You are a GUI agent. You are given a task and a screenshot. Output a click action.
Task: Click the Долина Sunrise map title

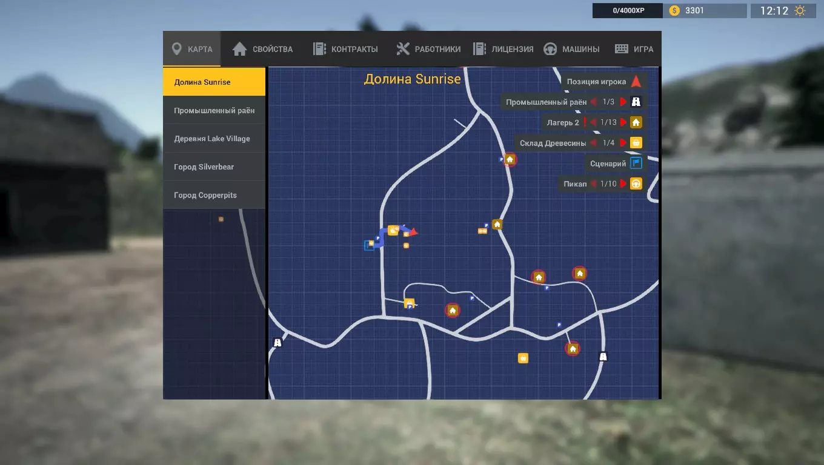point(413,79)
